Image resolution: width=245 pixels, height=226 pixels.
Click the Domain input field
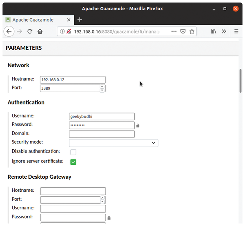tap(102, 134)
